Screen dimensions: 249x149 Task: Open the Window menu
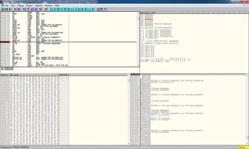[x=48, y=6]
